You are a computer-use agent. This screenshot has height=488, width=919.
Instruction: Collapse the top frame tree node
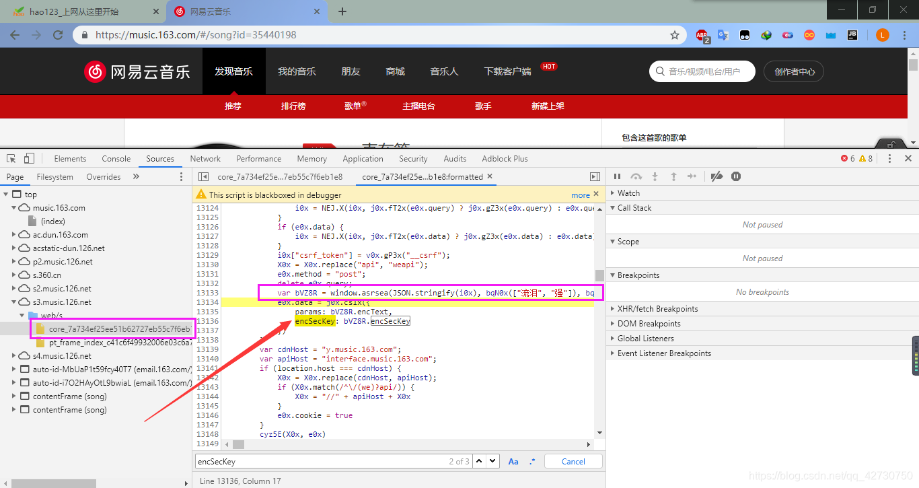tap(6, 195)
